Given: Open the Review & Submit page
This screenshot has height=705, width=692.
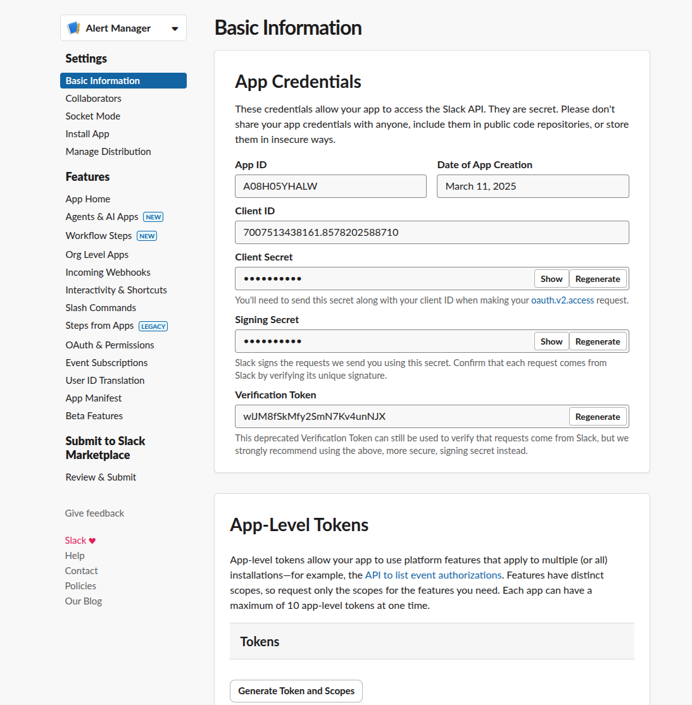Looking at the screenshot, I should (x=100, y=477).
